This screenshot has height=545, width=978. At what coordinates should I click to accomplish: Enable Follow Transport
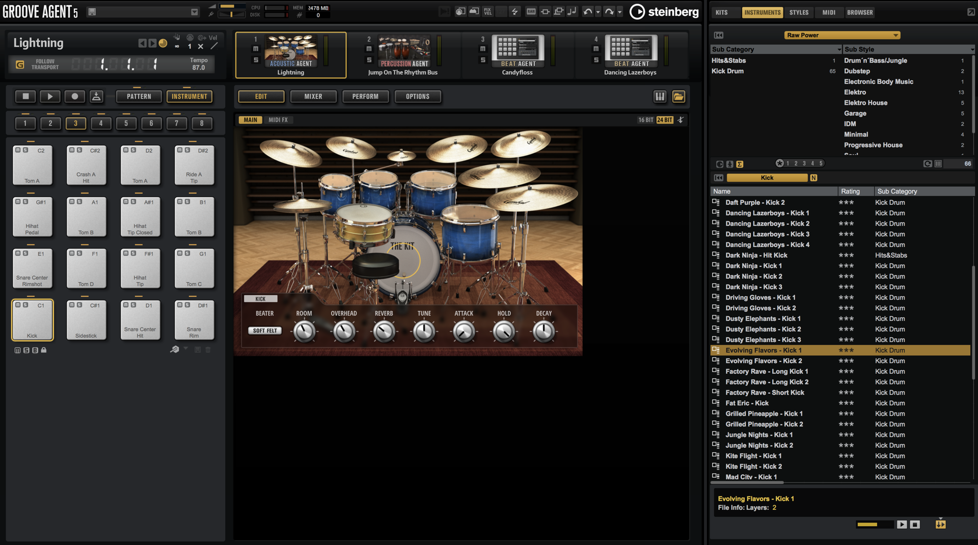pos(20,64)
